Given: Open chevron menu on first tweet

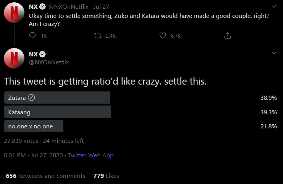Looking at the screenshot, I should [x=274, y=6].
